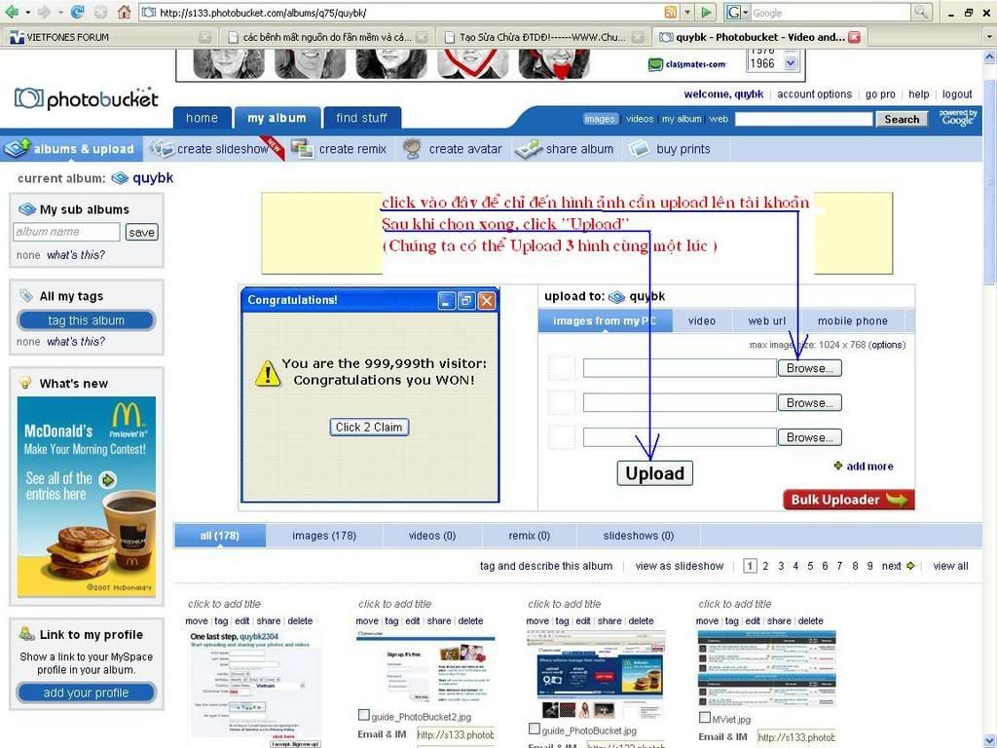Open albums & upload toolbar item
Screen dimensions: 997x748
(x=71, y=149)
